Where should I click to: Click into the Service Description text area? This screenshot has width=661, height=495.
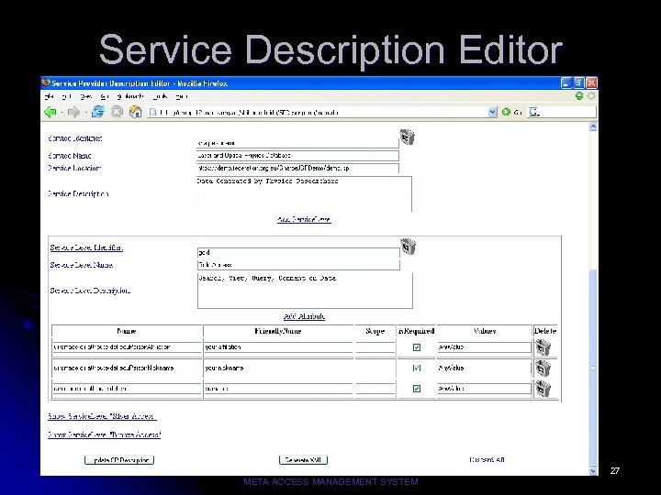tap(304, 193)
